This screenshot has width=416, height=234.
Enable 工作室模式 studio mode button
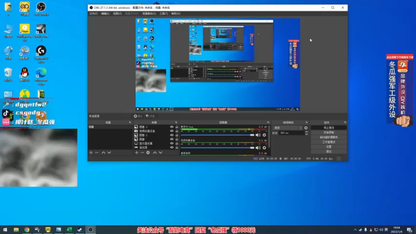coord(329,142)
